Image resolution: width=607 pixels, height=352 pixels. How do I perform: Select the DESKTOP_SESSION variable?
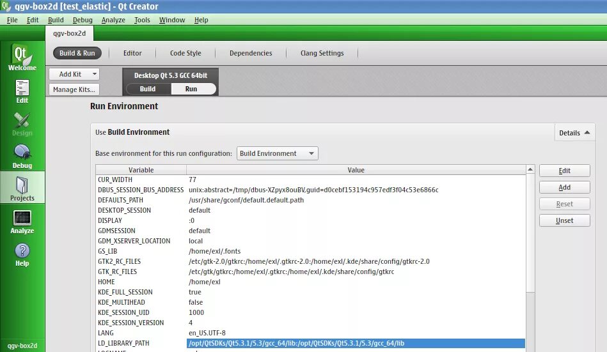pyautogui.click(x=124, y=210)
